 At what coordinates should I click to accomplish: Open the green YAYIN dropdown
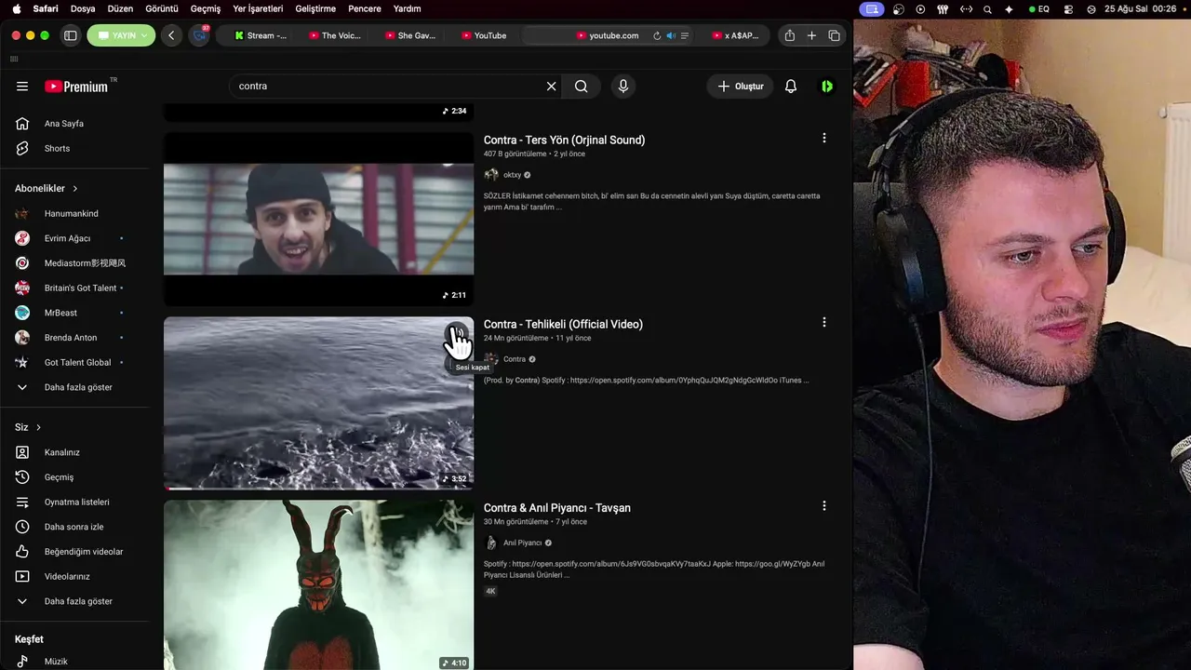click(121, 35)
